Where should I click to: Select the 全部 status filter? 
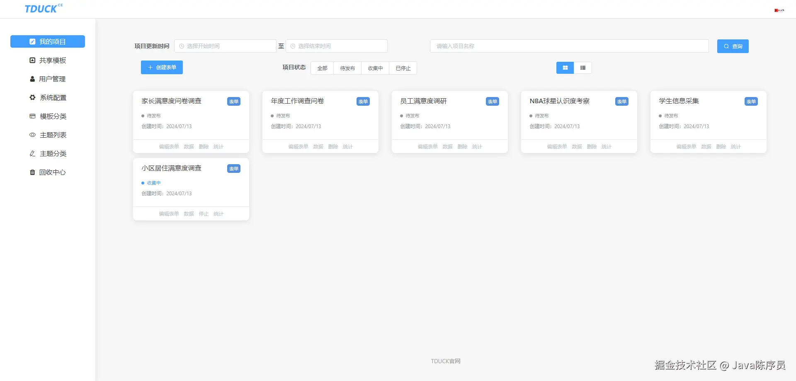pyautogui.click(x=322, y=68)
